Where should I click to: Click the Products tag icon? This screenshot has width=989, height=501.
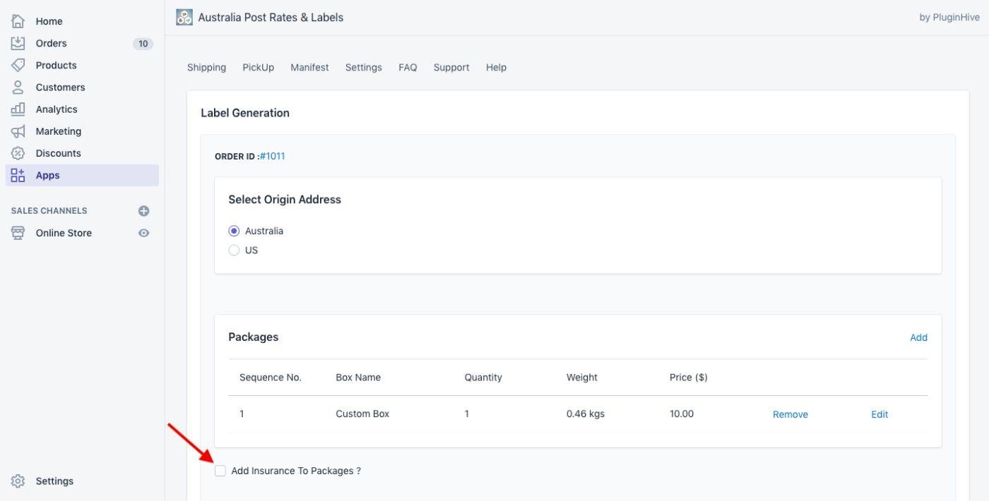pos(18,65)
